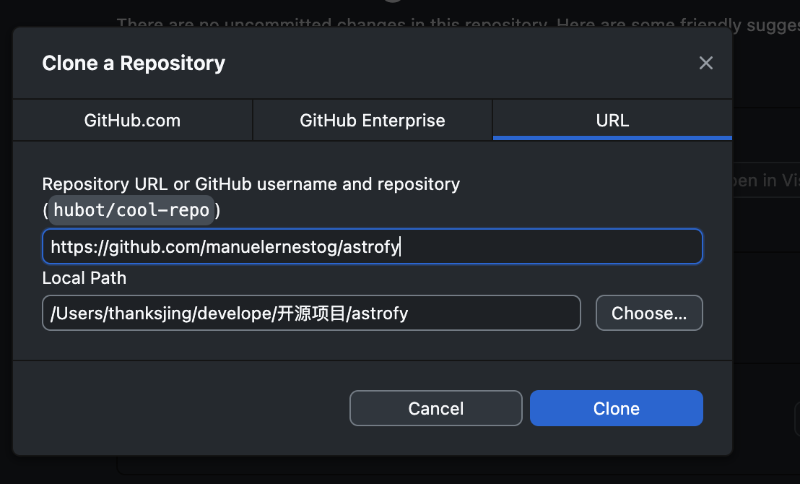800x484 pixels.
Task: Click into the Local Path text field
Action: pyautogui.click(x=311, y=313)
